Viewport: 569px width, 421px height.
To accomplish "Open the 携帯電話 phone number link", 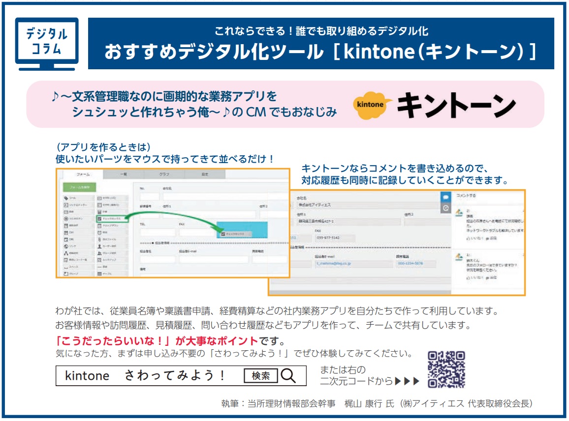I will pos(411,263).
